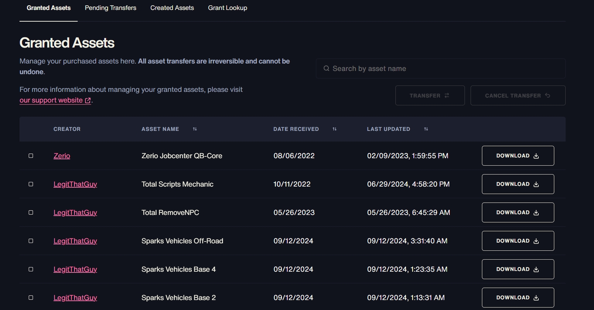The width and height of the screenshot is (594, 310).
Task: Open the Grant Lookup tab
Action: pos(227,8)
